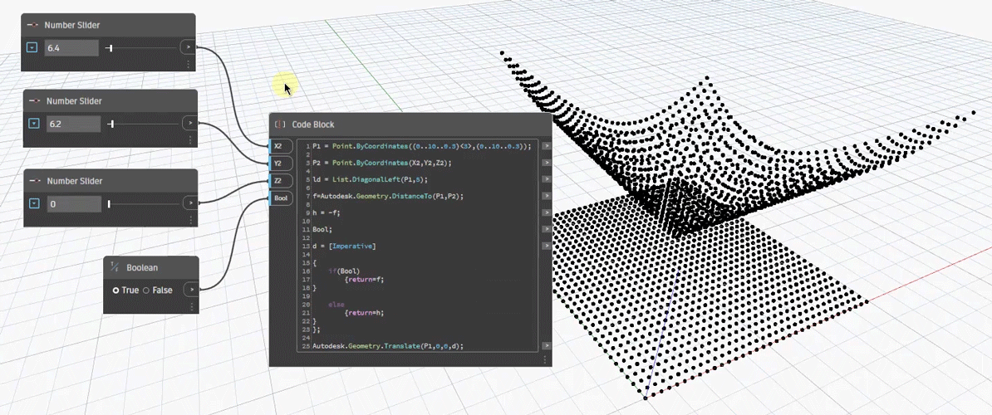Screen dimensions: 992x415
Task: Click Code Block output port for d = [Imperative] line
Action: [546, 245]
